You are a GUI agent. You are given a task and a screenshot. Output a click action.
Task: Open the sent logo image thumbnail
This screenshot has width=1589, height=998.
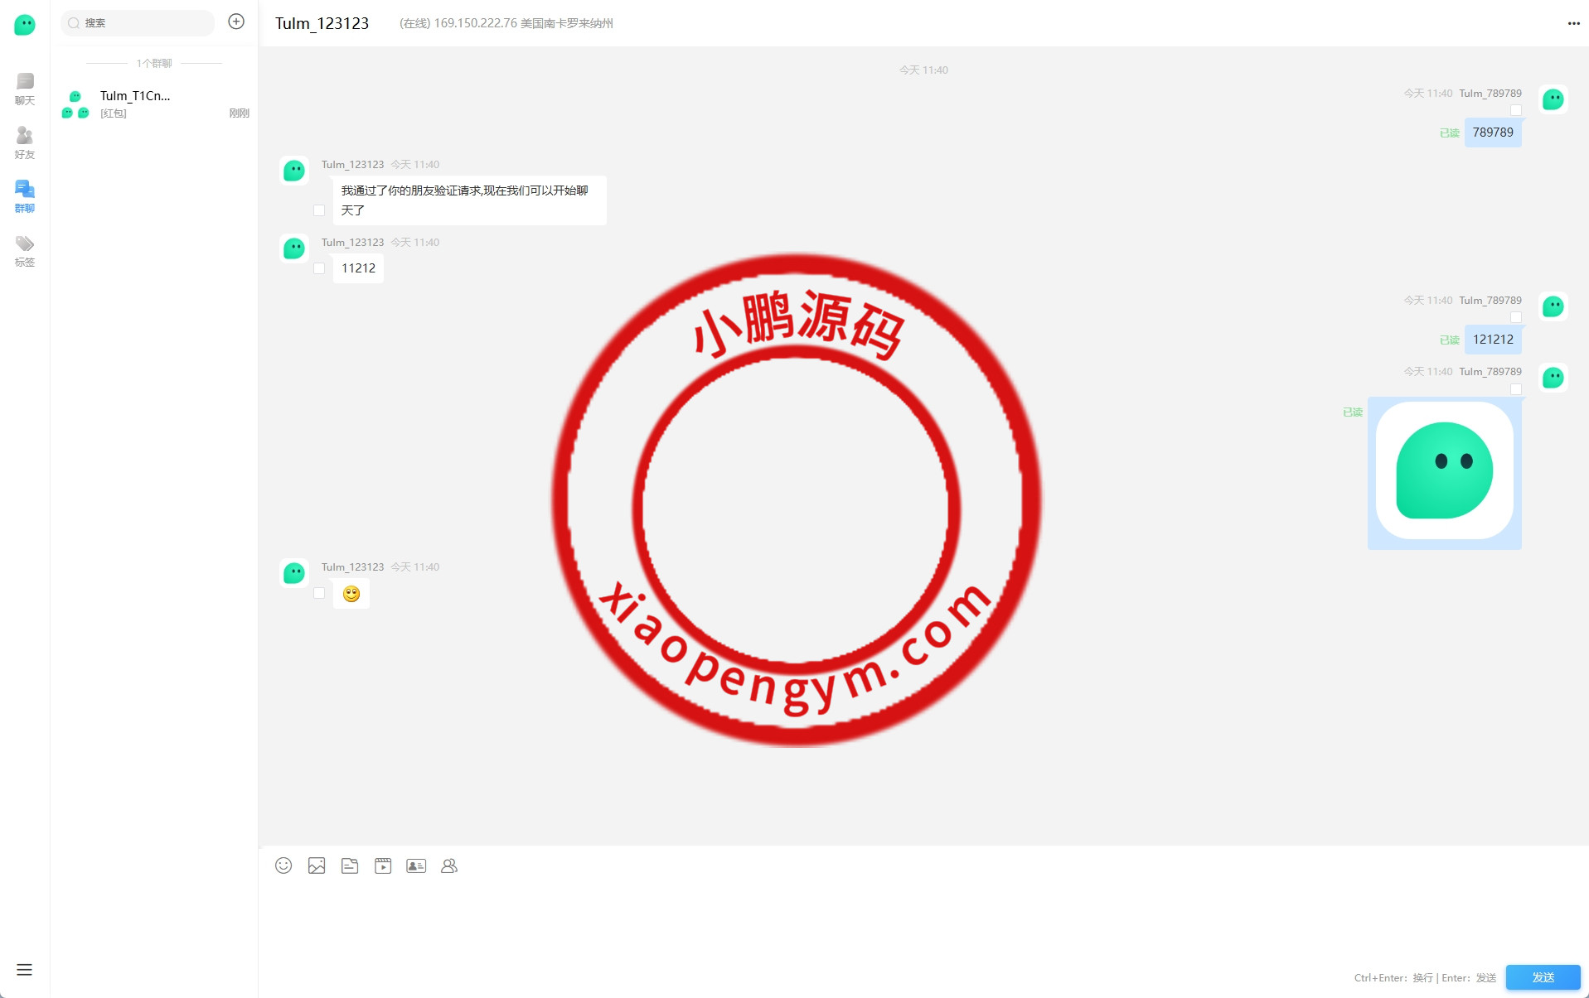(x=1444, y=471)
